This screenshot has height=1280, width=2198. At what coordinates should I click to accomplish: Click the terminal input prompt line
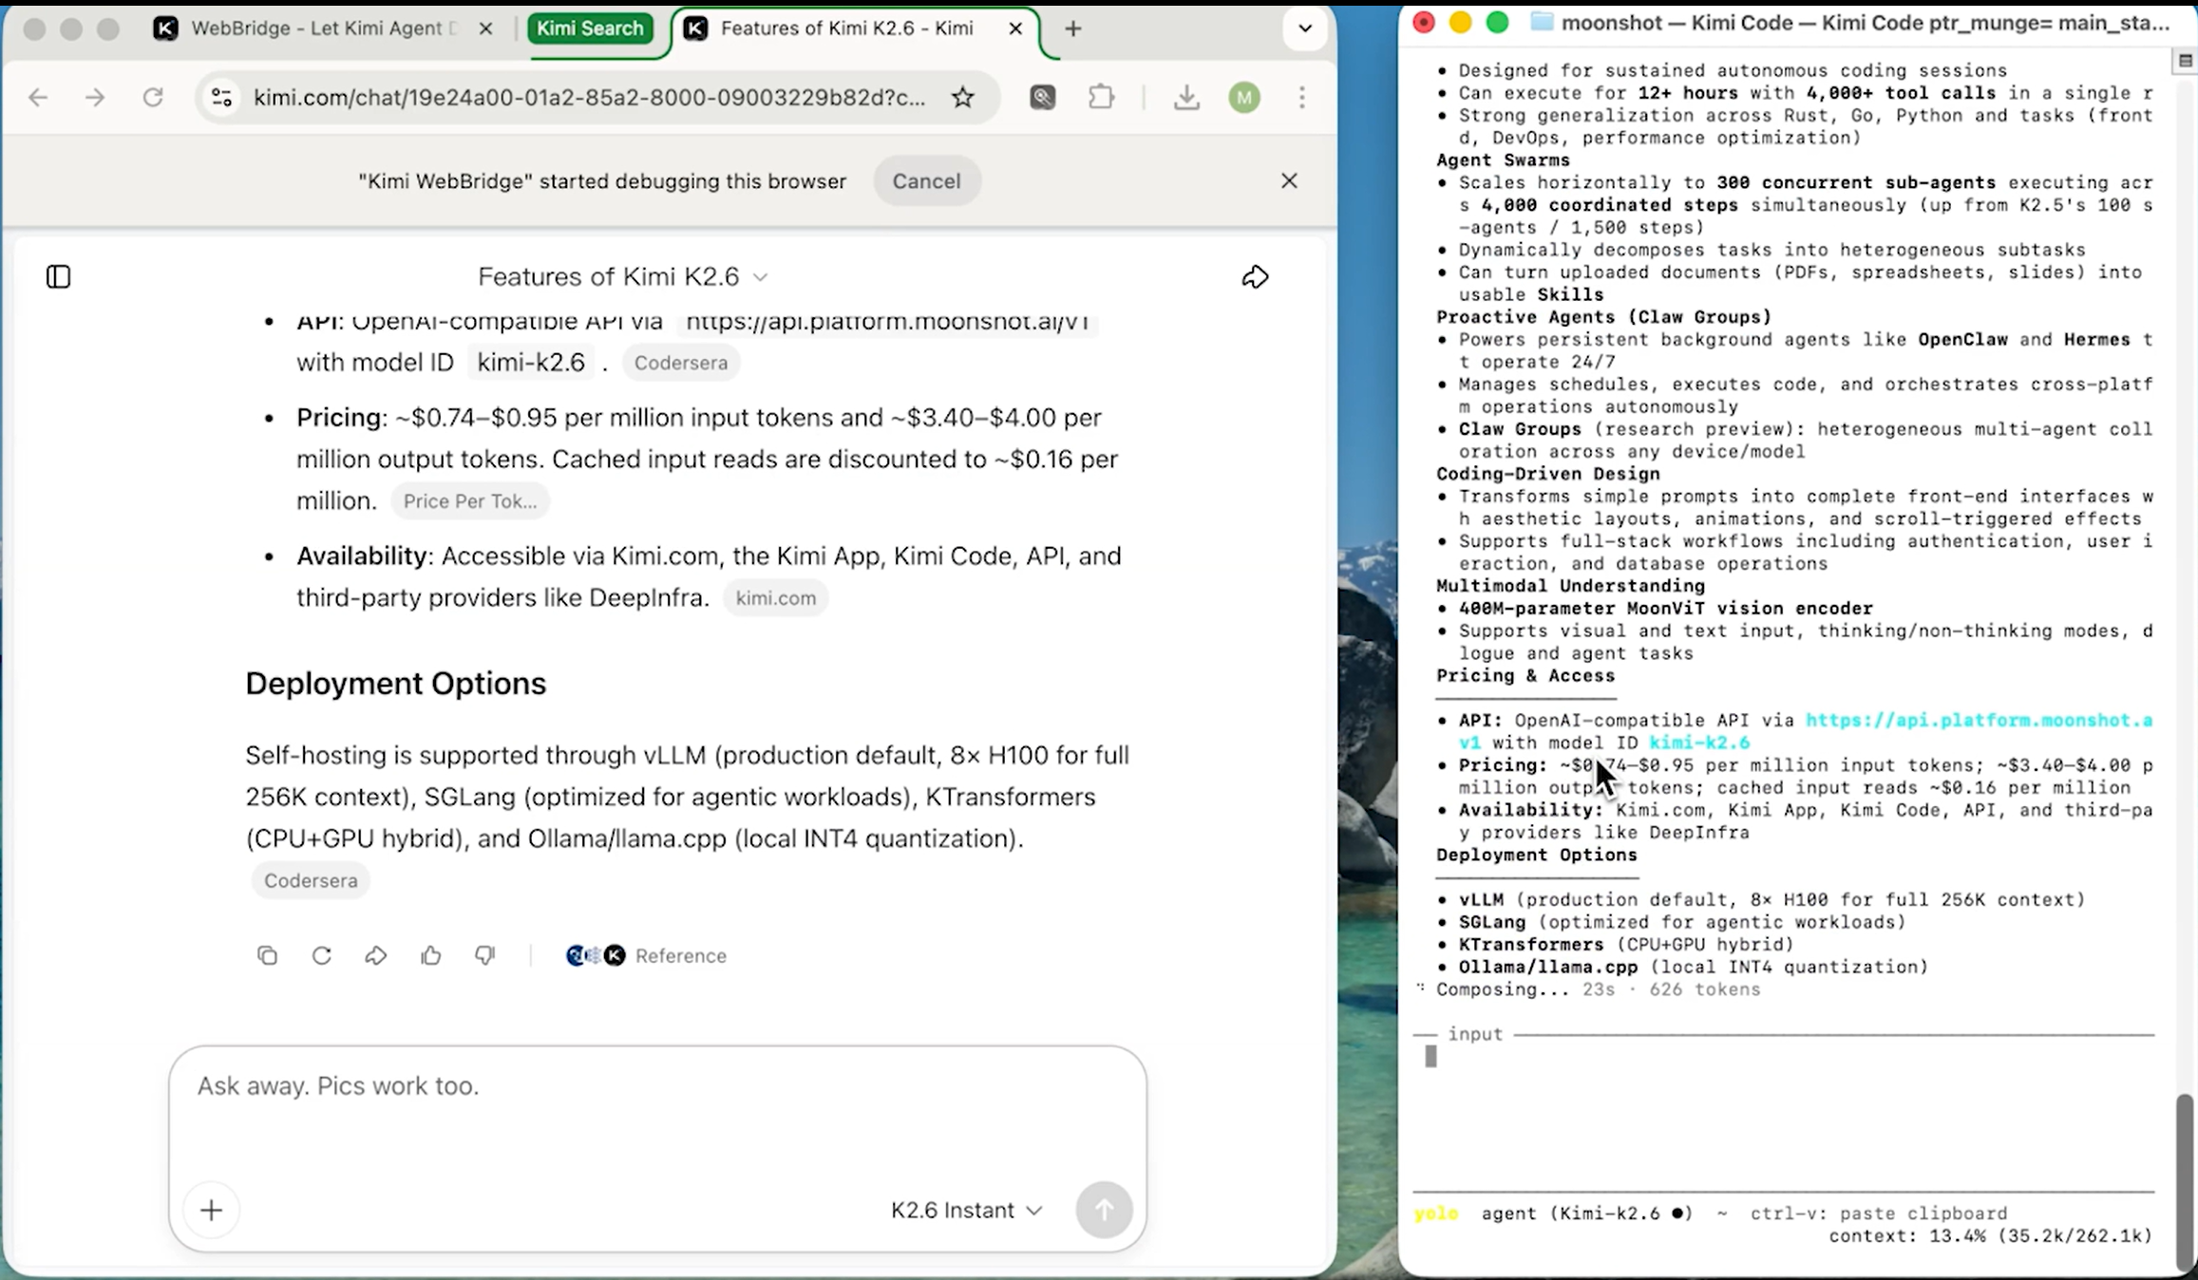pos(1783,1057)
